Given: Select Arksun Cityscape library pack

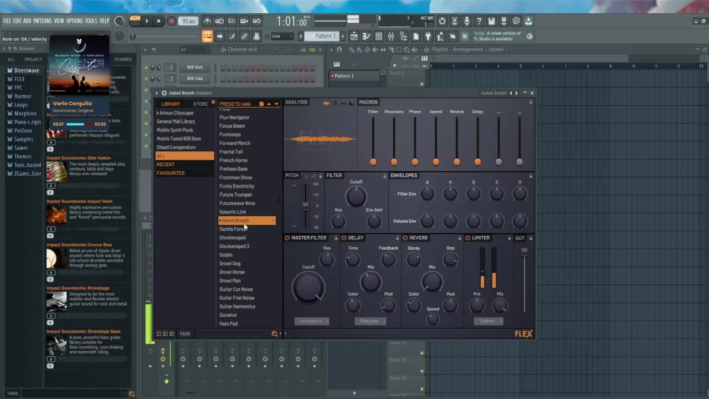Looking at the screenshot, I should (177, 113).
